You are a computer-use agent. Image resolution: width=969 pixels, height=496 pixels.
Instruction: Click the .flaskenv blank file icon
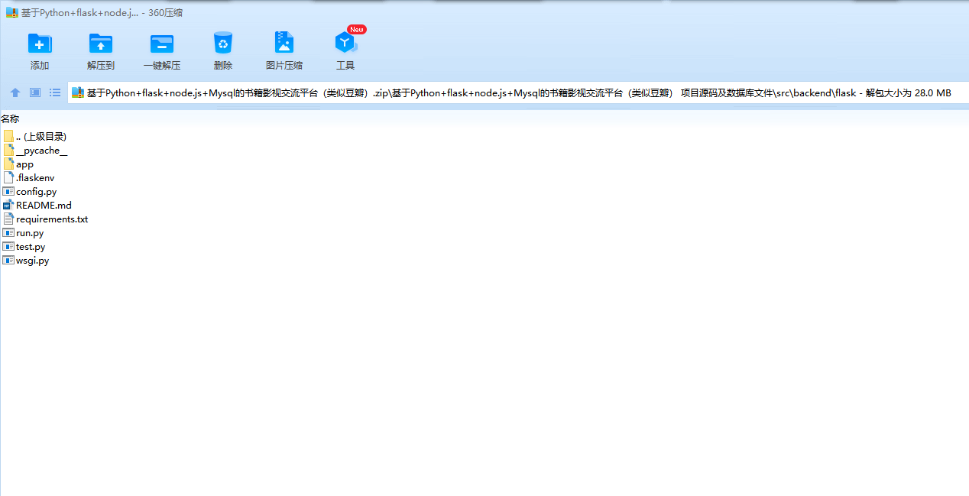8,178
